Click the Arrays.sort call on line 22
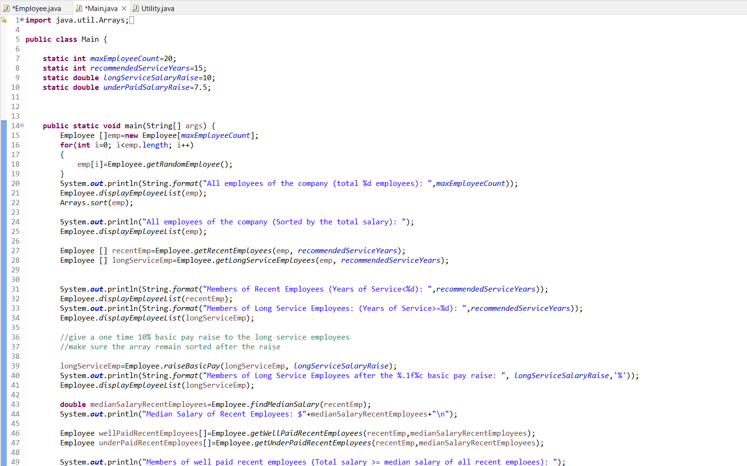747x466 pixels. tap(96, 202)
